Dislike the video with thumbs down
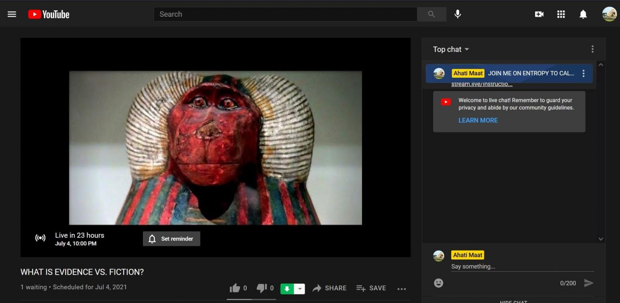The height and width of the screenshot is (303, 620). (x=261, y=288)
